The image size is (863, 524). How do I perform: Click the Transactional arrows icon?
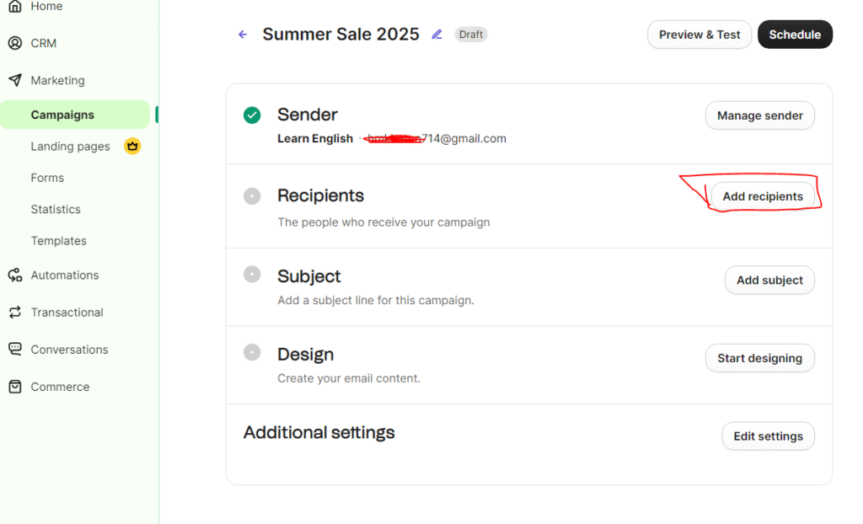click(14, 312)
